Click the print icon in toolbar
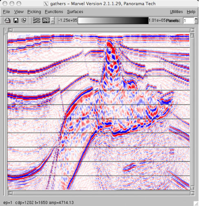The width and height of the screenshot is (199, 206). (7, 20)
